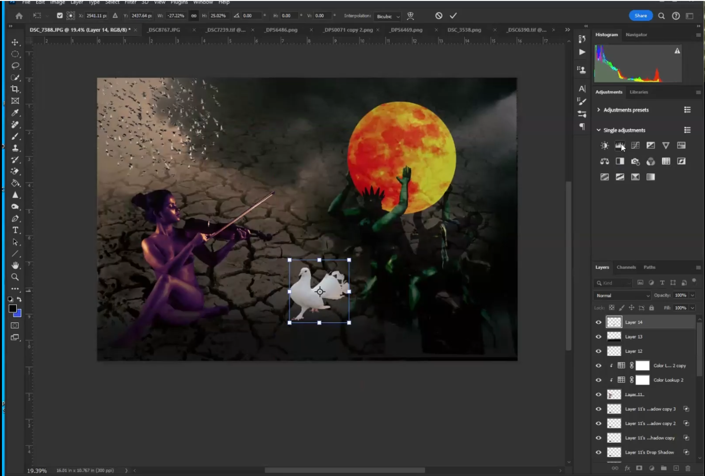The height and width of the screenshot is (476, 705).
Task: Toggle the reference point checkbox in options bar
Action: (60, 16)
